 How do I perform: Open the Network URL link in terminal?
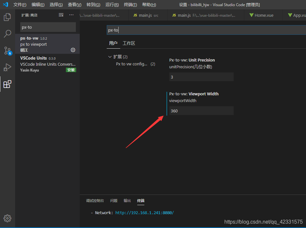coord(144,213)
